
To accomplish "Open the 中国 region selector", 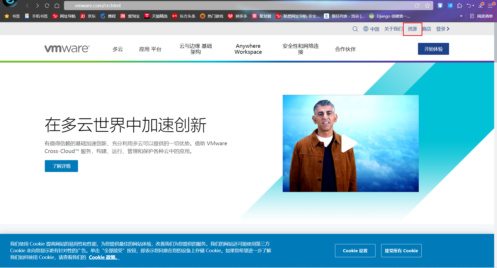I will click(371, 29).
